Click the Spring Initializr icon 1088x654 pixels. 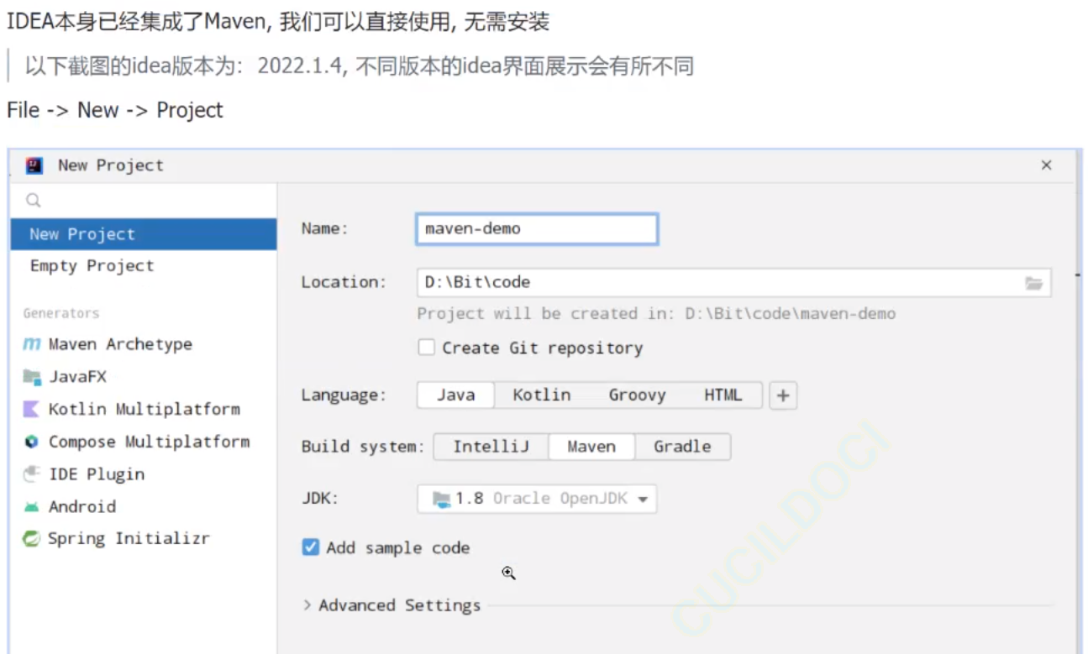coord(32,539)
